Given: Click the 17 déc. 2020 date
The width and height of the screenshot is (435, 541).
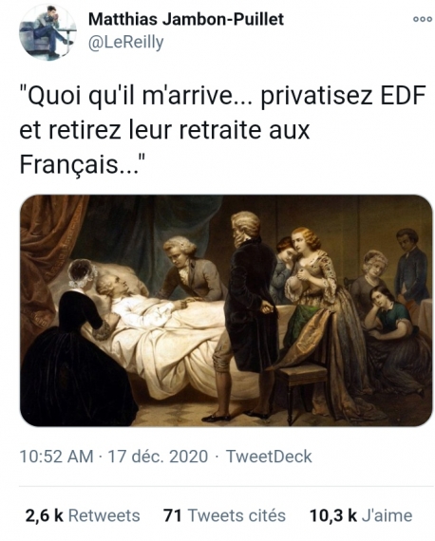Looking at the screenshot, I should (158, 457).
